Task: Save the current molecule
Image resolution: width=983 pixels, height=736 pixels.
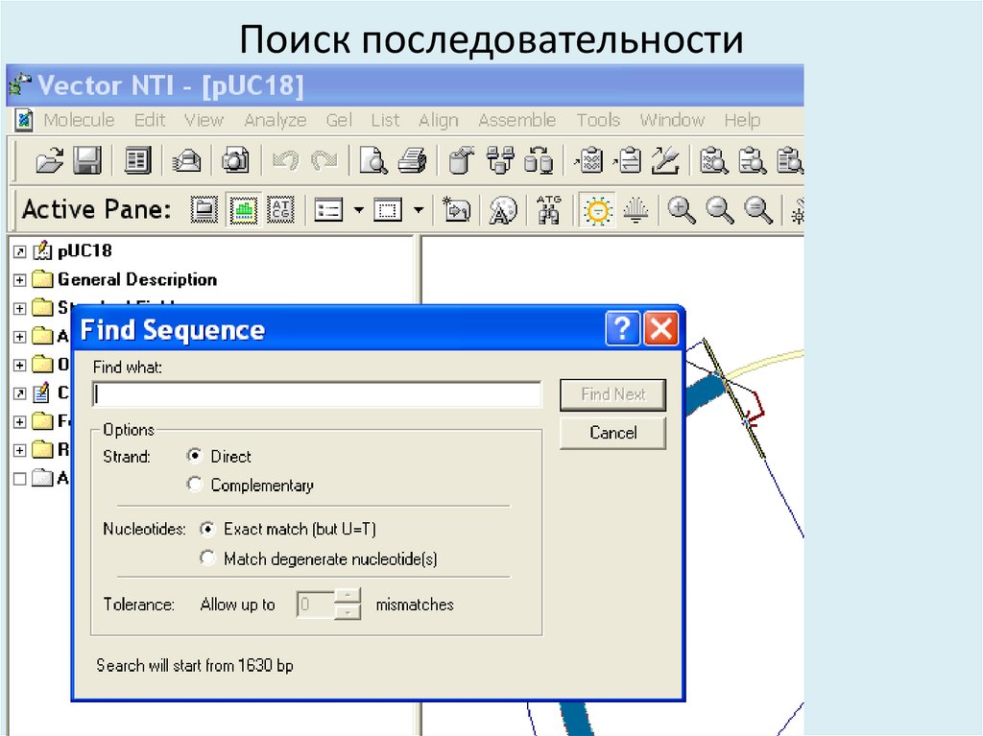Action: coord(86,160)
